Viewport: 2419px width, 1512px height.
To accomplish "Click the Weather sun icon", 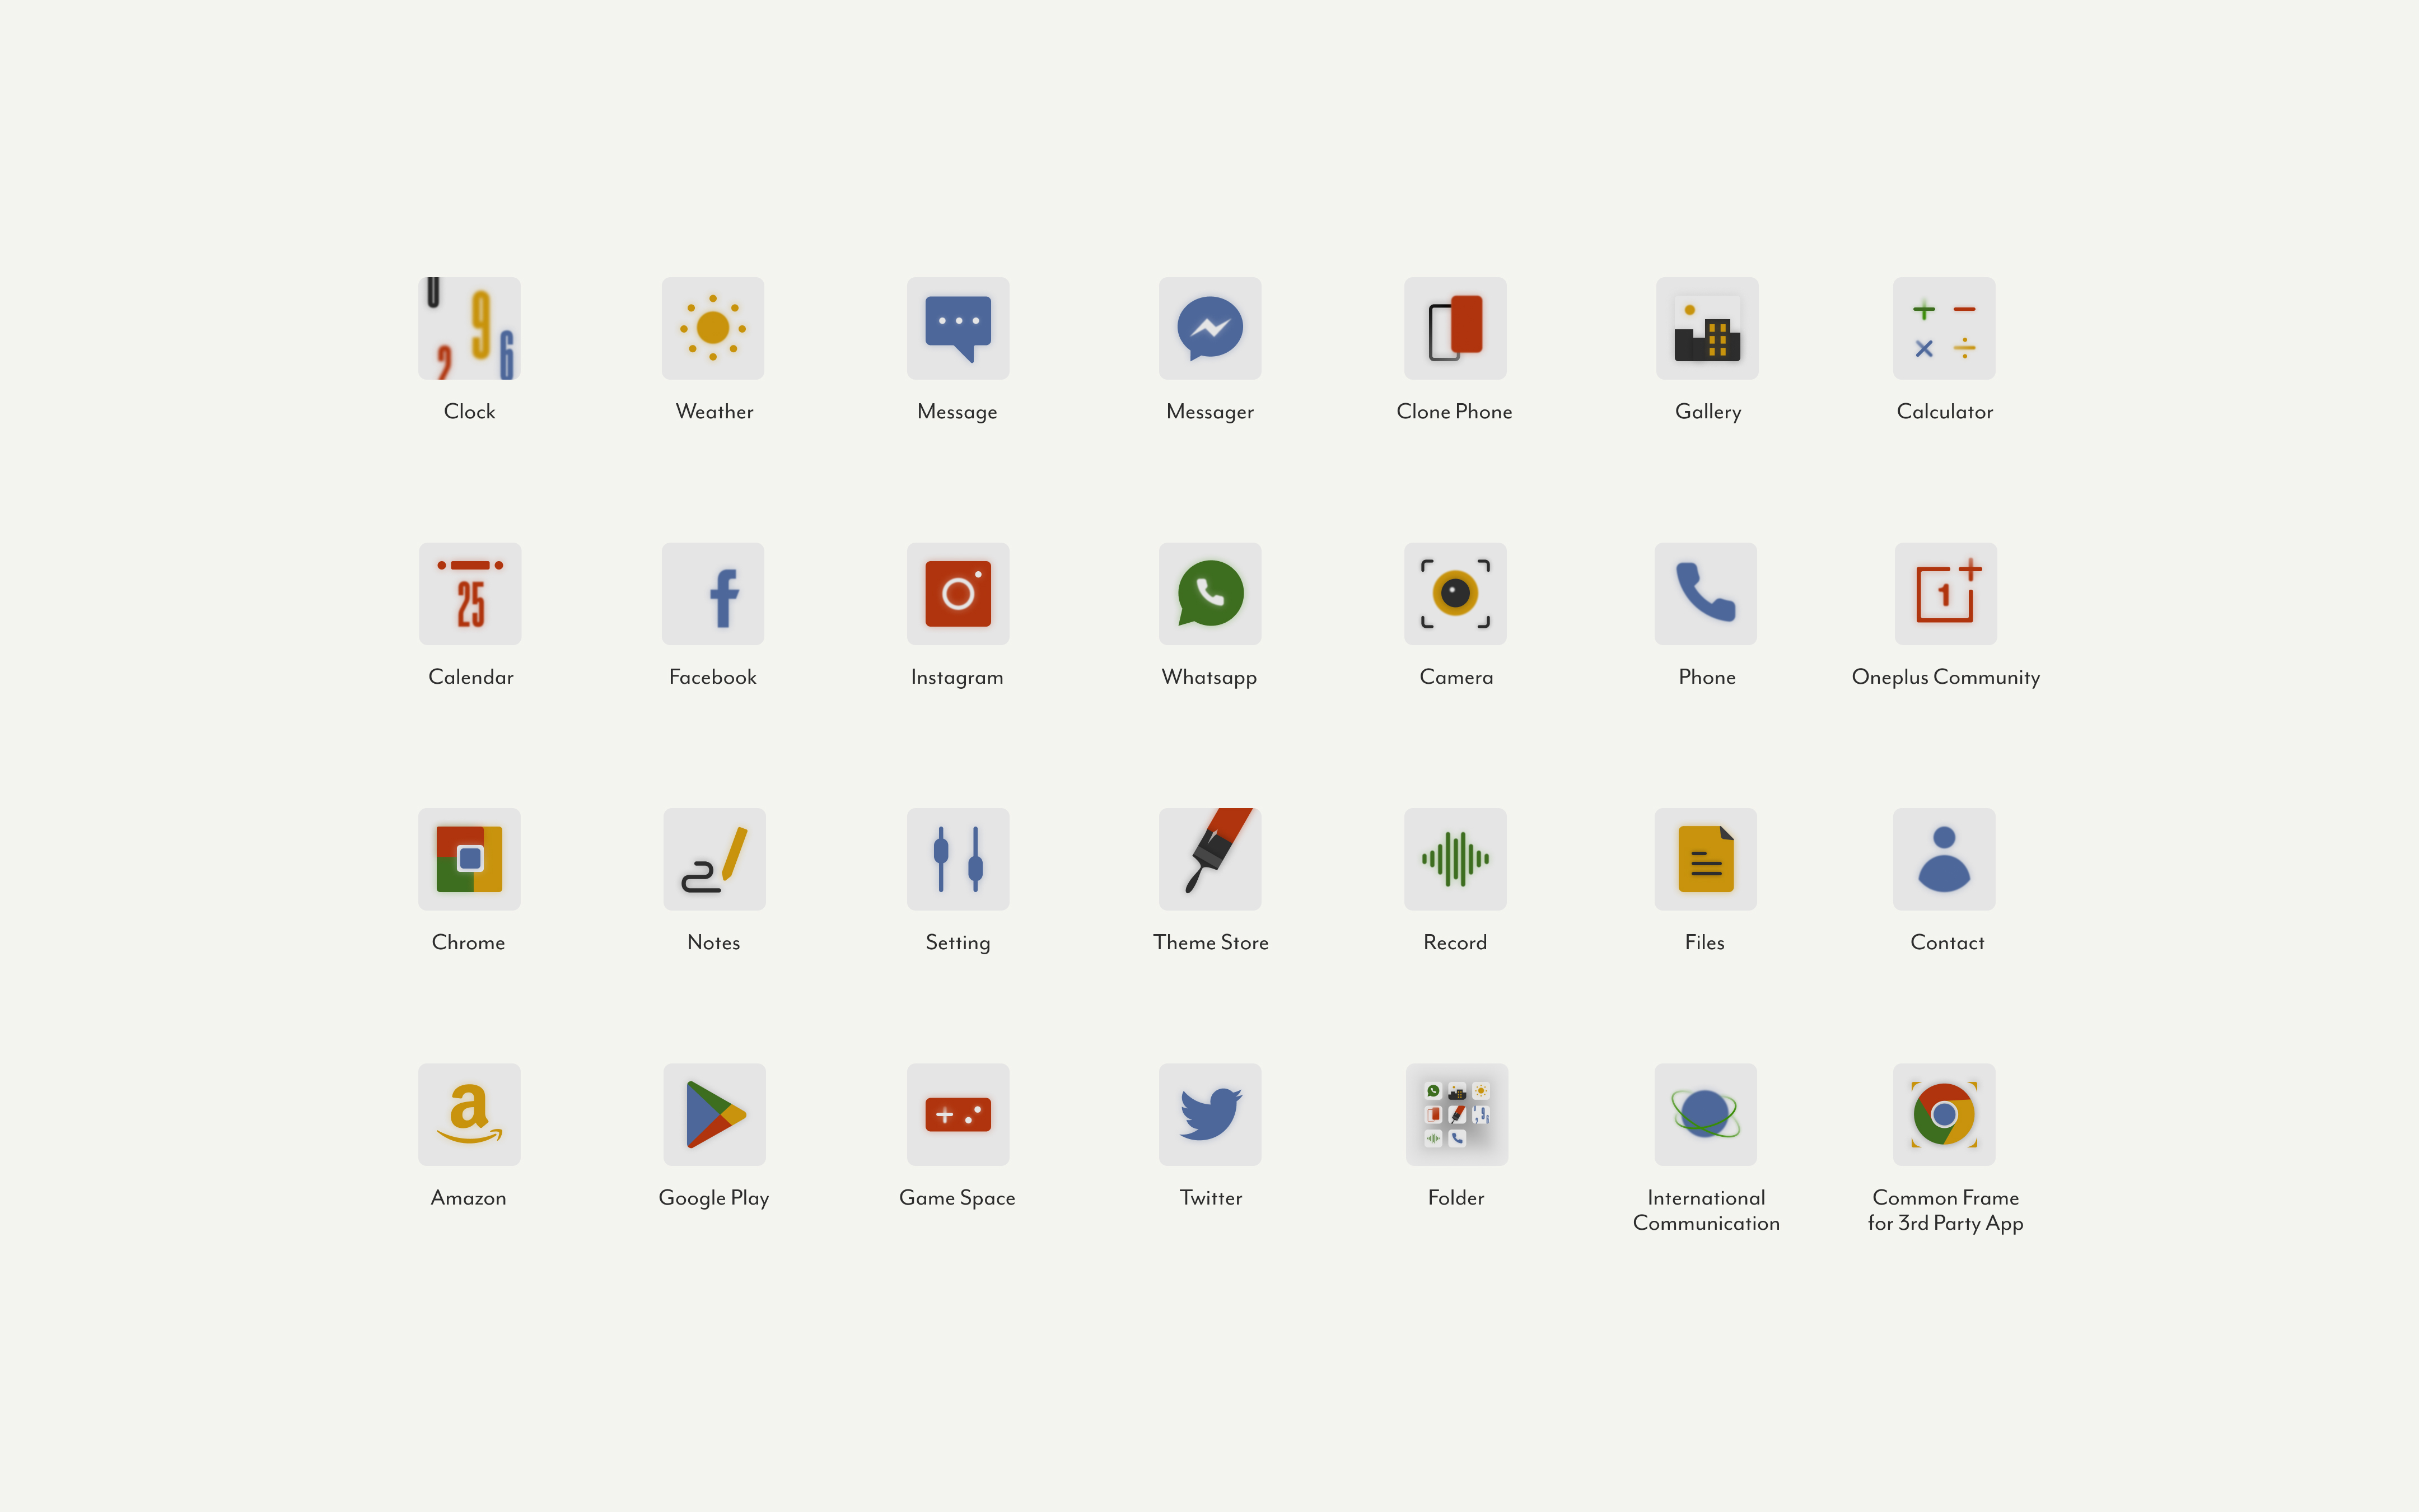I will point(713,328).
